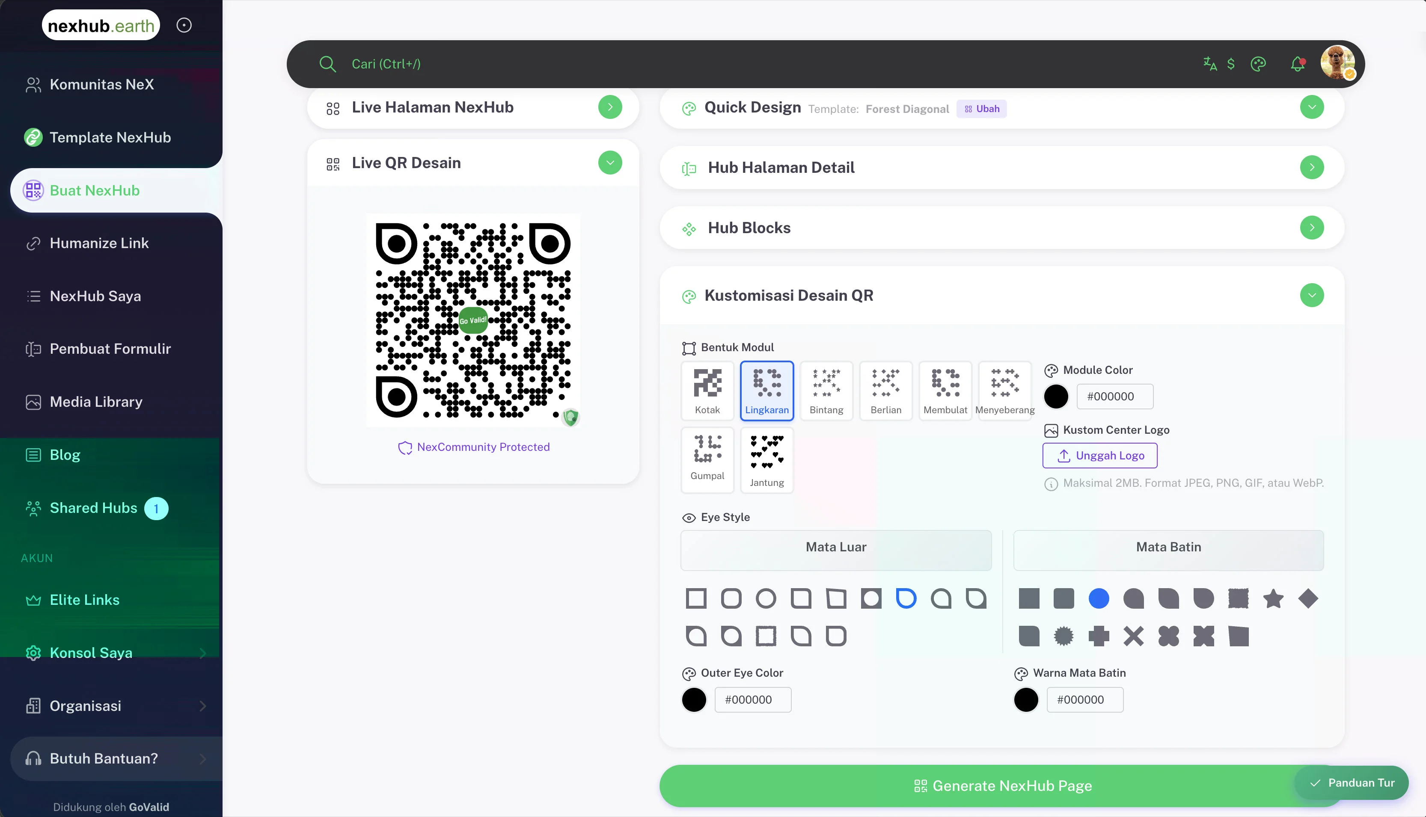The image size is (1426, 817).
Task: Open the language translation icon
Action: tap(1210, 64)
